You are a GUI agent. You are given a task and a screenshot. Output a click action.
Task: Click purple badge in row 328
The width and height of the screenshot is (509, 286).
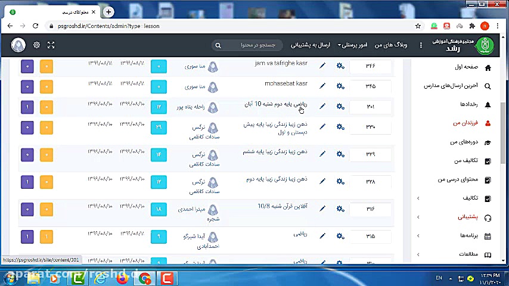tap(27, 182)
